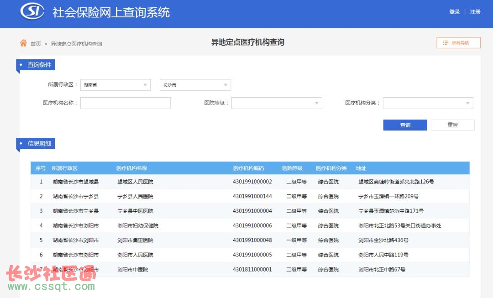Click the SI social insurance logo

(x=32, y=11)
